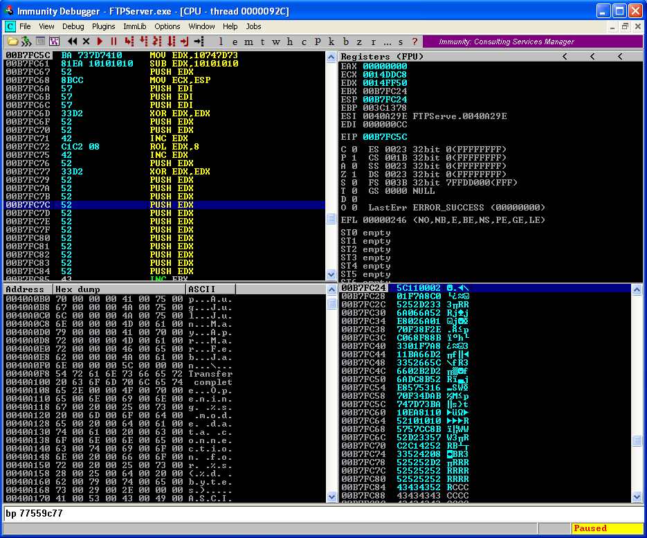Click the command input field with bp 77559c77

pos(323,513)
